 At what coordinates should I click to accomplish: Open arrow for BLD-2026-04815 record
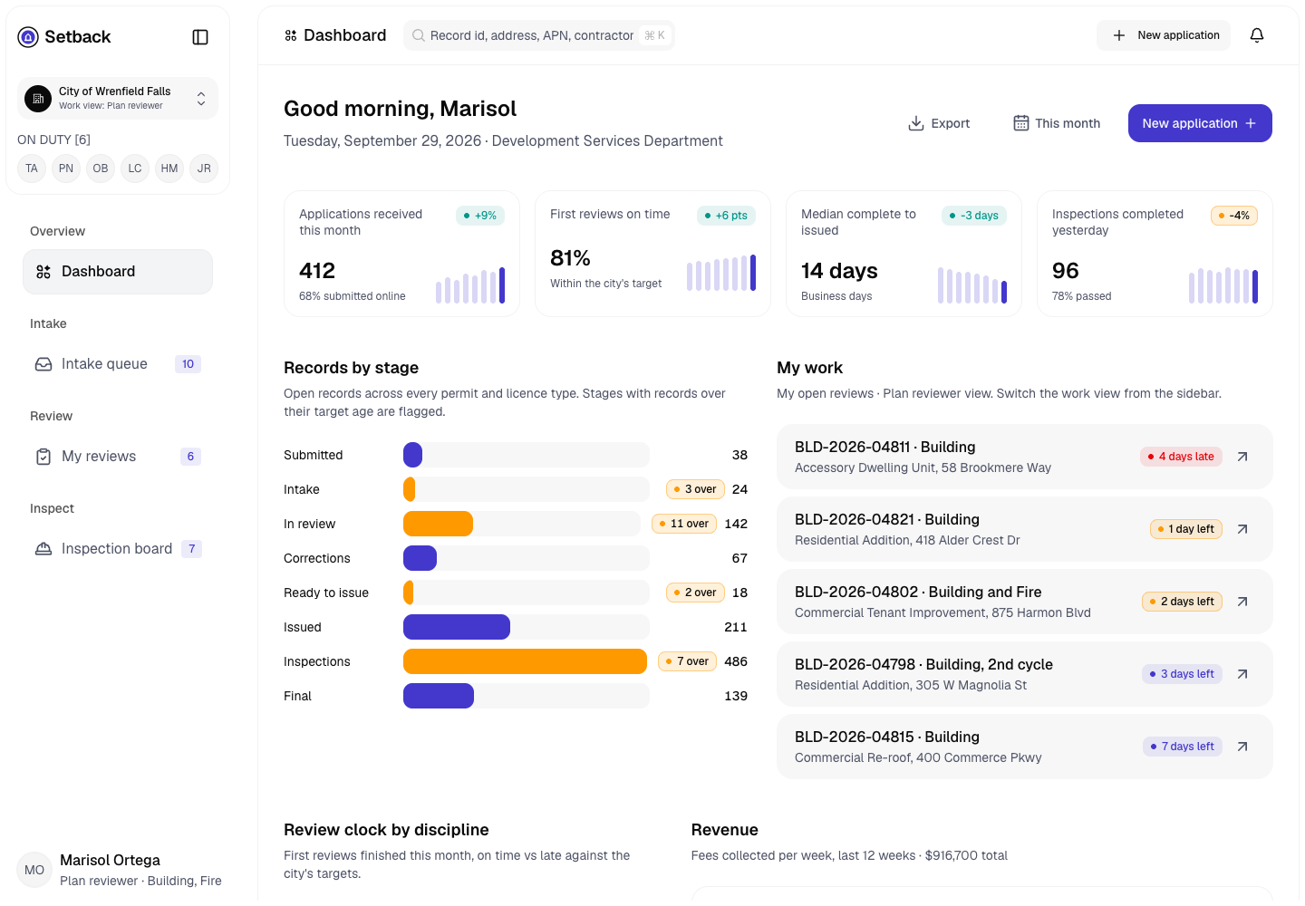1242,747
